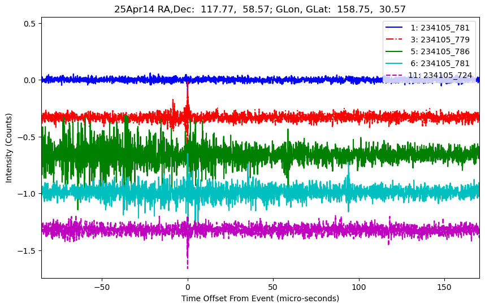Click the x-axis tick label −50
Viewport: 485px width, 308px height.
102,287
